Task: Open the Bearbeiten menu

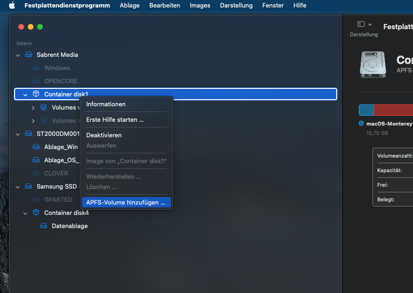Action: pos(165,5)
